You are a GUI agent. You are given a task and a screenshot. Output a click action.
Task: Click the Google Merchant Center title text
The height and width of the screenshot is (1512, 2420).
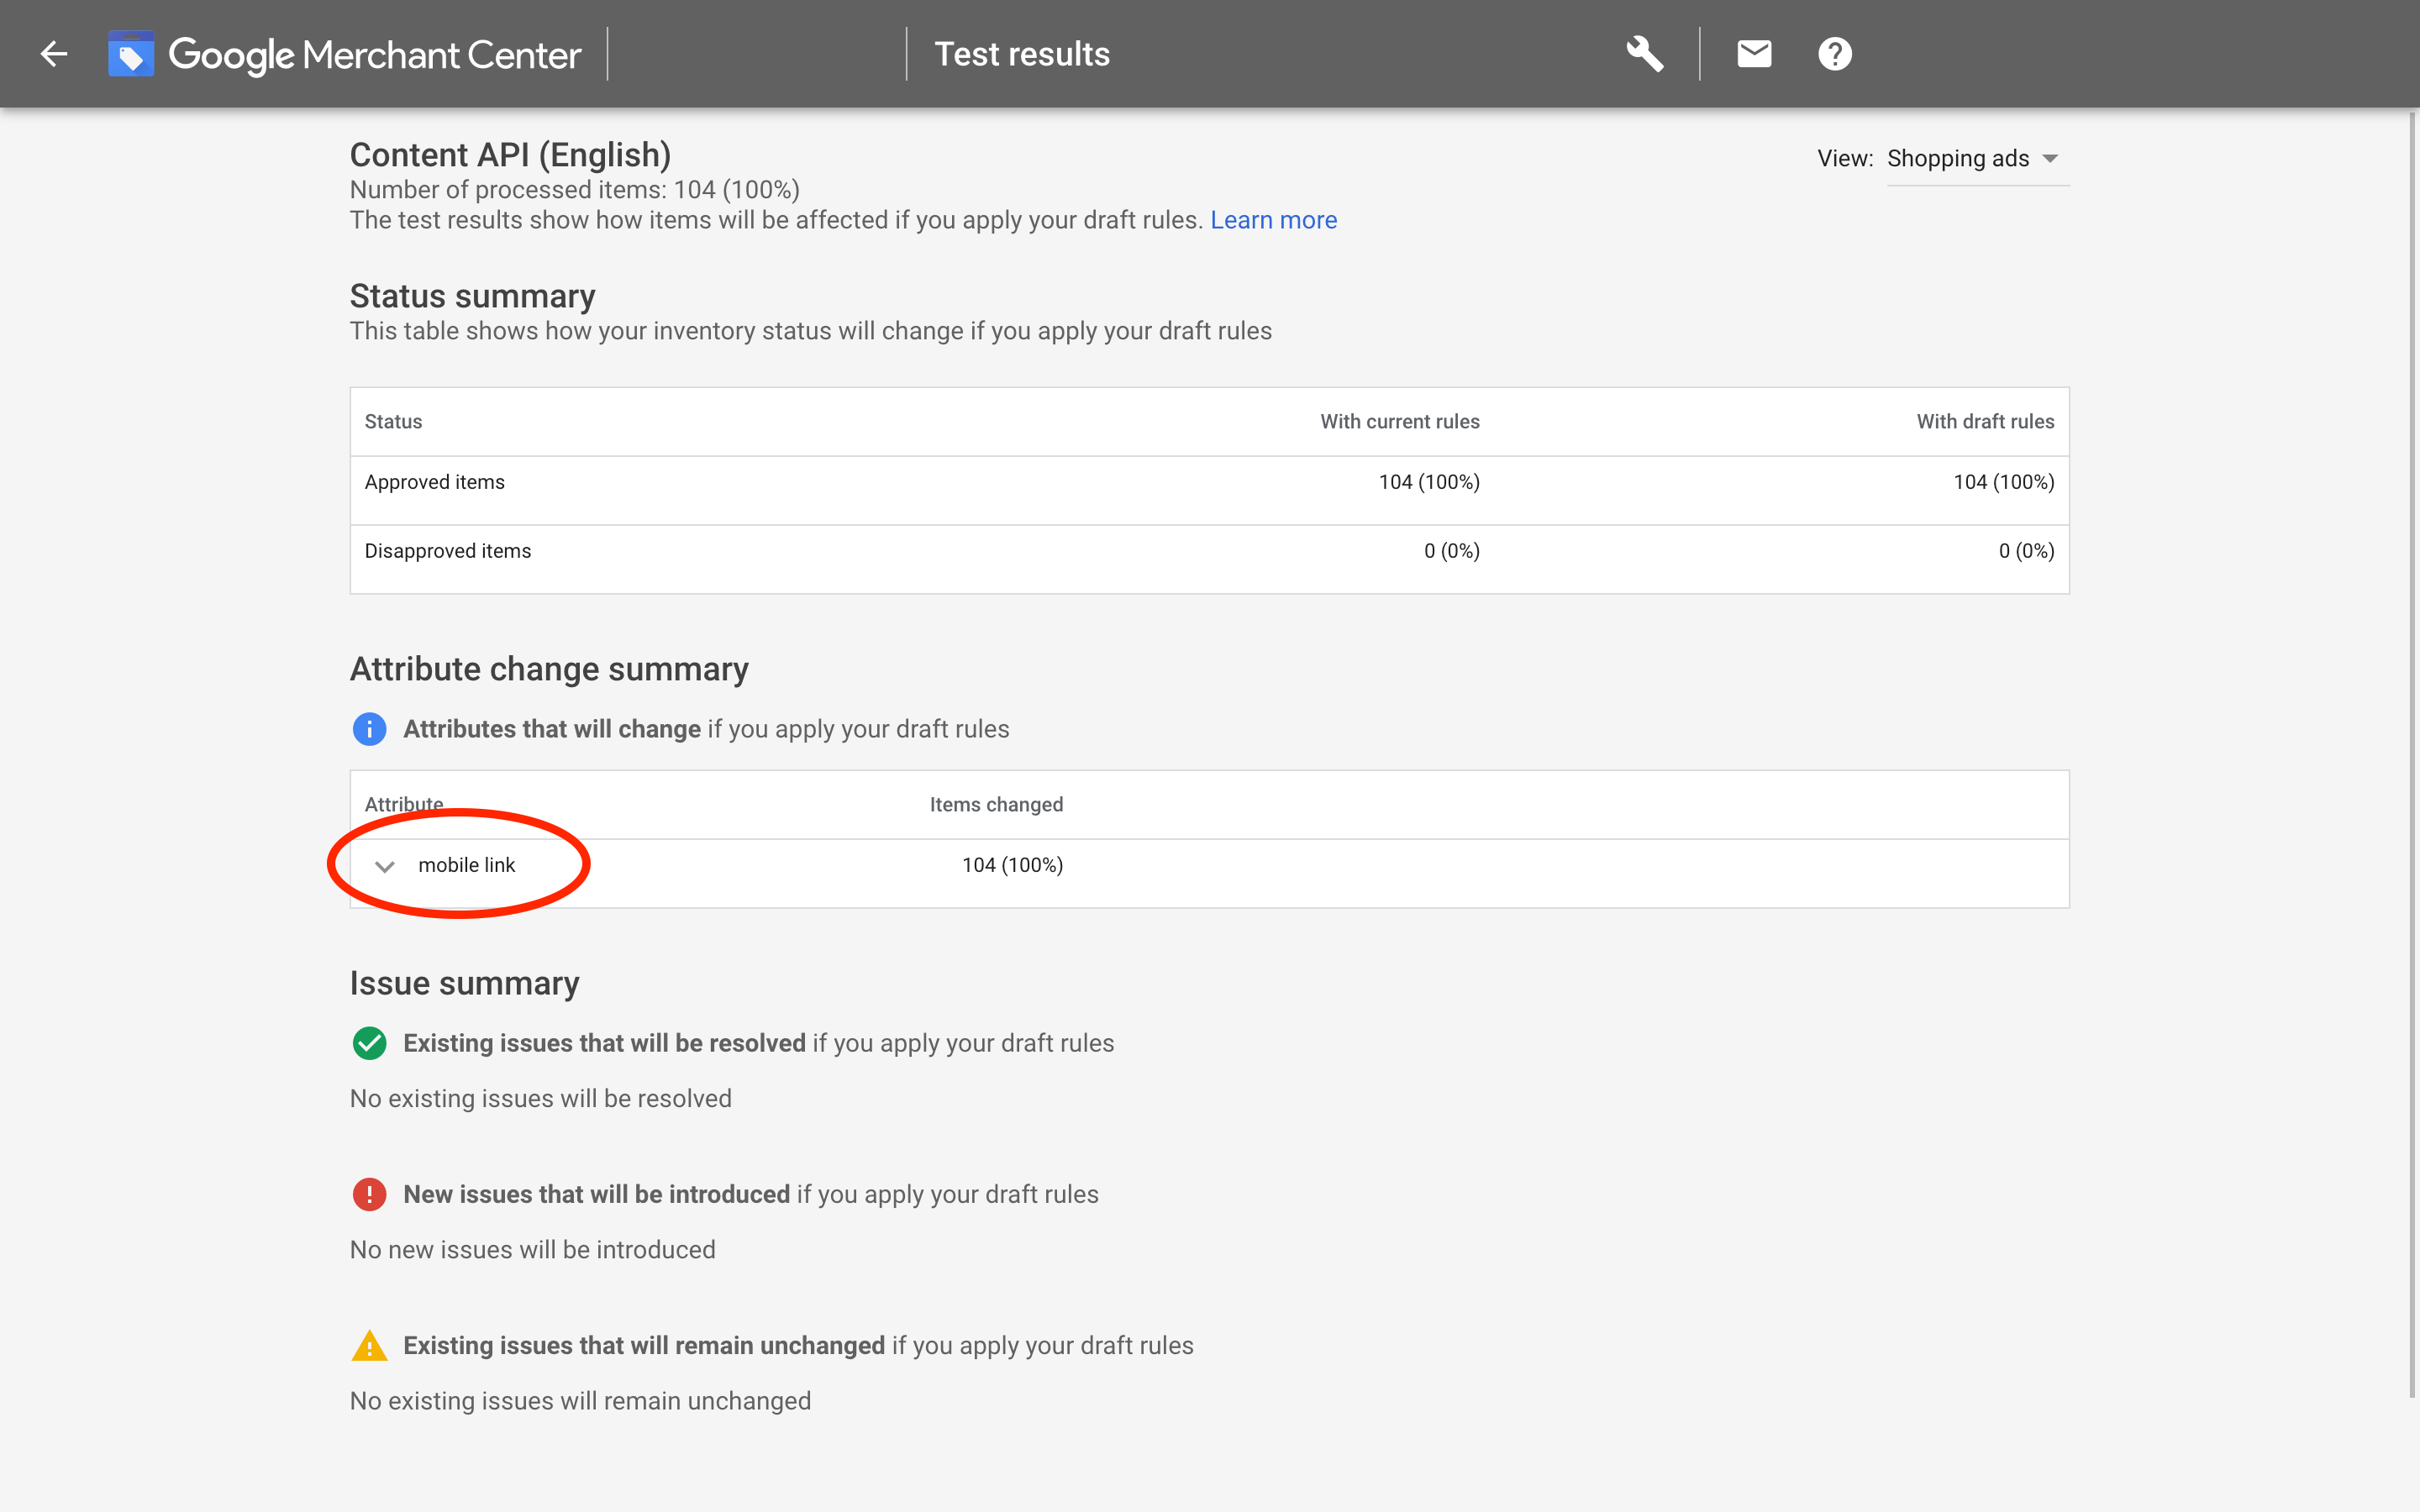tap(374, 54)
